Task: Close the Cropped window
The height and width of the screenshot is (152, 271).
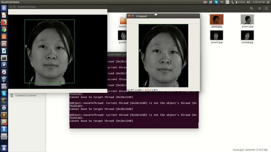Action: (x=129, y=16)
